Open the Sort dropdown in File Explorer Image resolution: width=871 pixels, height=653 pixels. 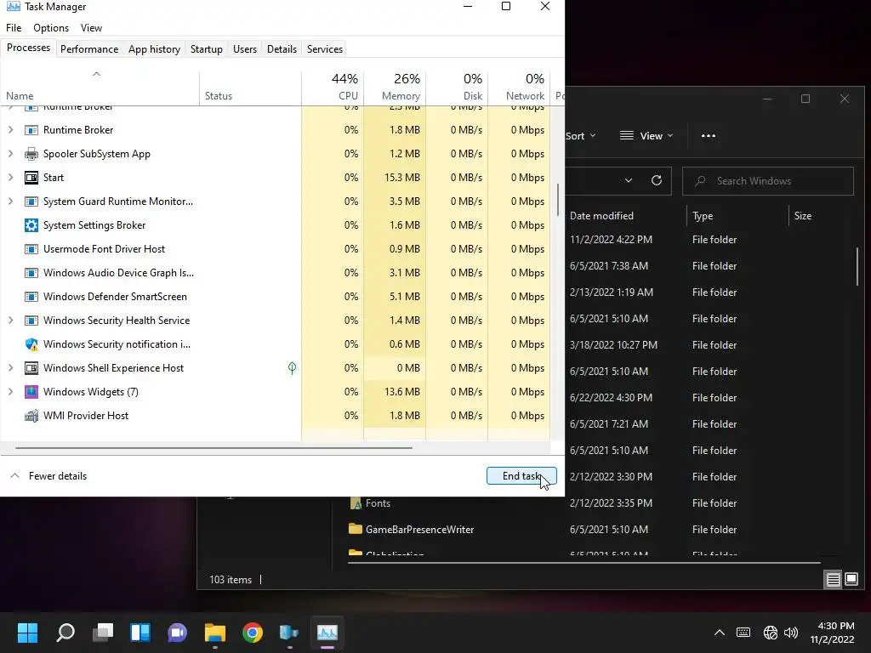(x=580, y=136)
